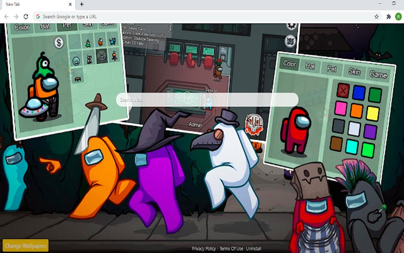404x253 pixels.
Task: Select the UFO pet icon
Action: pyautogui.click(x=101, y=58)
